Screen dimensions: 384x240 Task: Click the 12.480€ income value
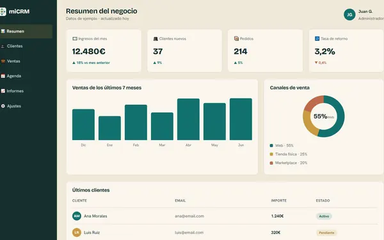(89, 51)
